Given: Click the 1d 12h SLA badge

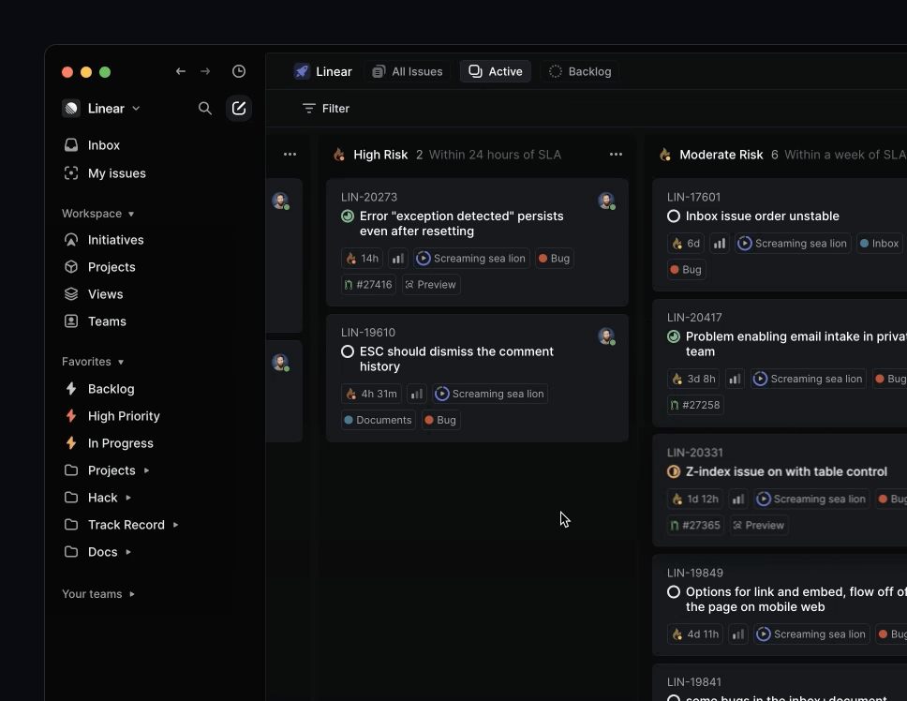Looking at the screenshot, I should point(694,500).
